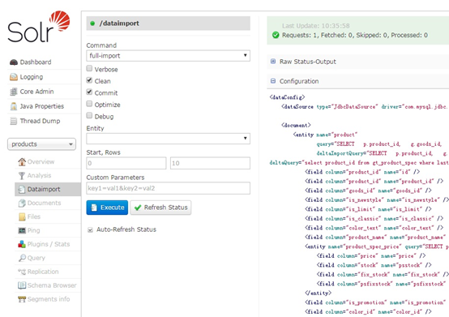Image resolution: width=449 pixels, height=317 pixels.
Task: Open the Command dropdown showing full-import
Action: point(168,56)
